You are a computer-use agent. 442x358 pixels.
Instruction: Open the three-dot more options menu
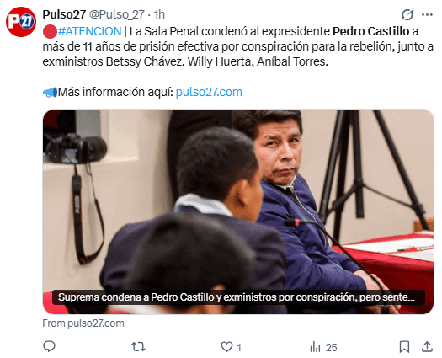(427, 14)
